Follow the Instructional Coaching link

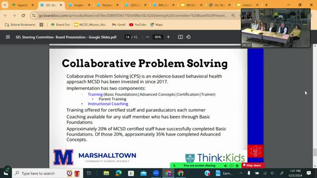[x=108, y=104]
